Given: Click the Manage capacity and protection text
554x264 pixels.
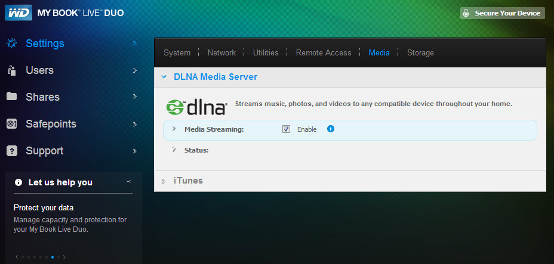Looking at the screenshot, I should click(70, 225).
